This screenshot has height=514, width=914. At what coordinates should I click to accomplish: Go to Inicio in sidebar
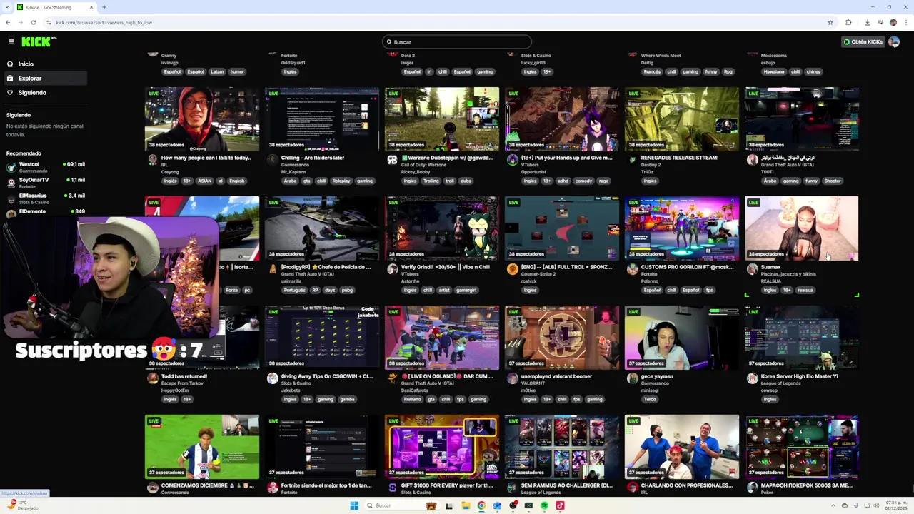point(44,64)
